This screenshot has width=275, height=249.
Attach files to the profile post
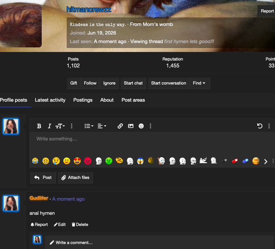tap(76, 178)
